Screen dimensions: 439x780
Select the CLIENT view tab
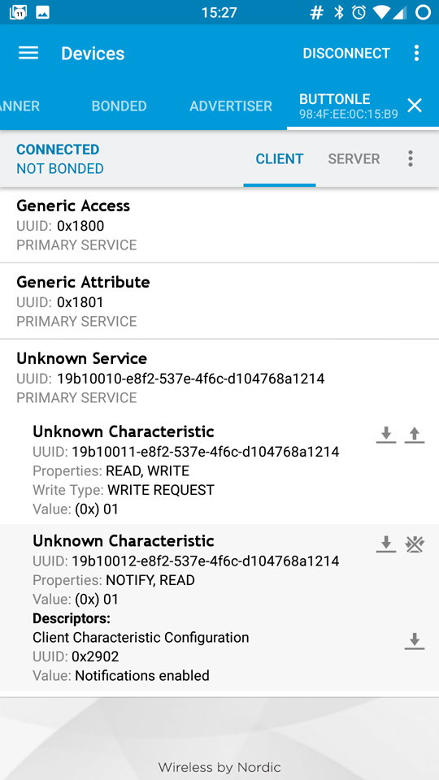[x=279, y=158]
